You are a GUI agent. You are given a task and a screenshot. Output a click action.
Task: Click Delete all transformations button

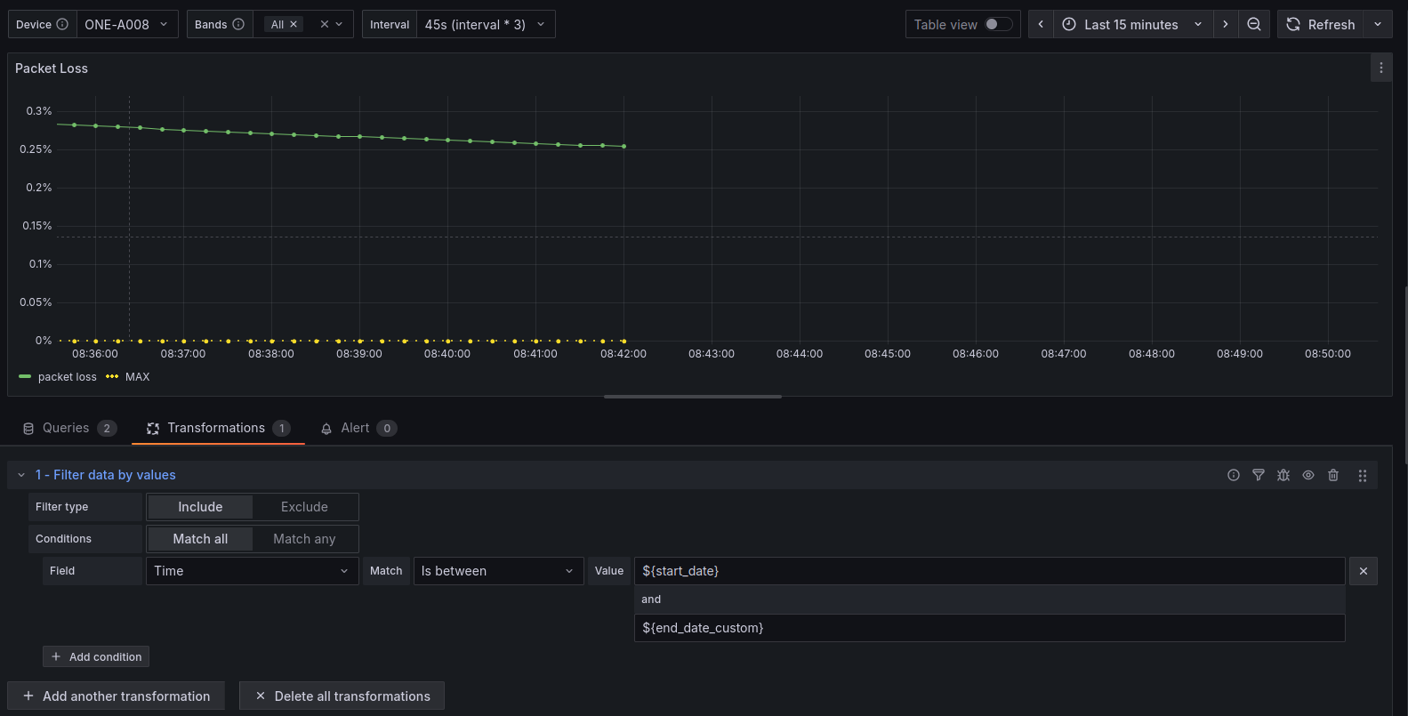point(342,696)
